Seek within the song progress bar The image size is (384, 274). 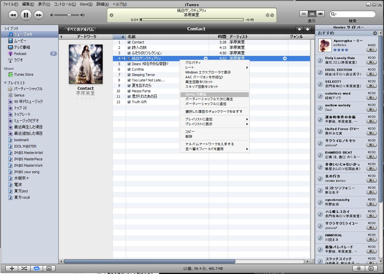(x=192, y=20)
